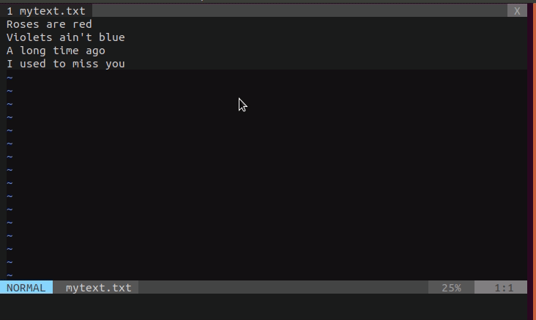
Task: Click the X tab-close button in the tabline
Action: tap(517, 11)
